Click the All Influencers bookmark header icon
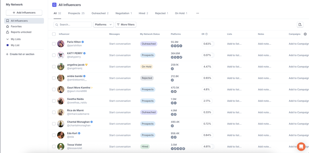The image size is (309, 153). tap(54, 5)
